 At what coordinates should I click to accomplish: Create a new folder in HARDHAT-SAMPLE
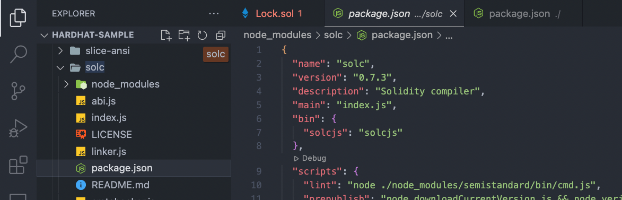tap(184, 36)
